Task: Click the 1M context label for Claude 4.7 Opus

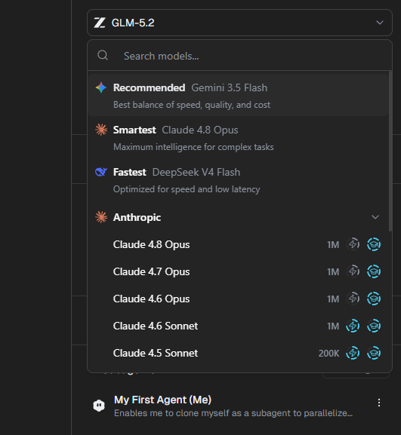Action: click(333, 272)
